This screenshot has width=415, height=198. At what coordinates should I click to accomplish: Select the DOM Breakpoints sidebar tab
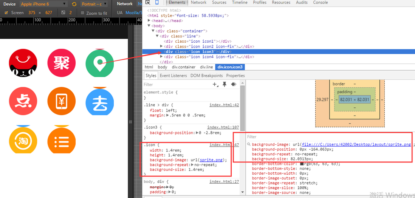[x=207, y=76]
